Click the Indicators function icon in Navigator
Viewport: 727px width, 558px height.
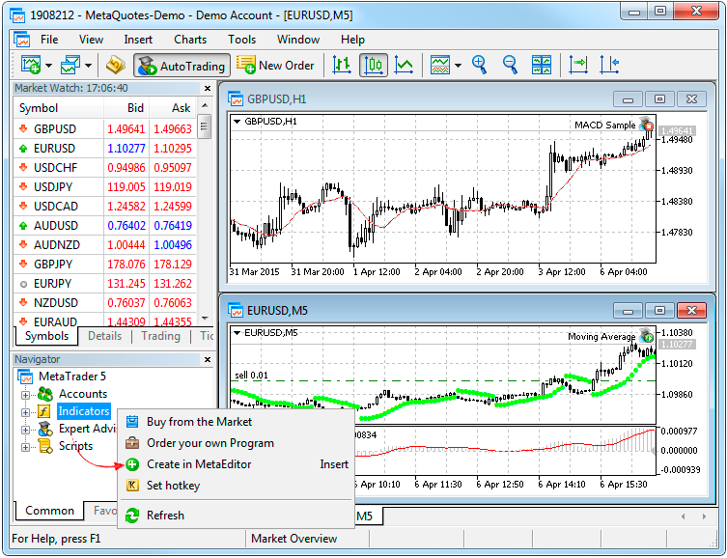(44, 411)
